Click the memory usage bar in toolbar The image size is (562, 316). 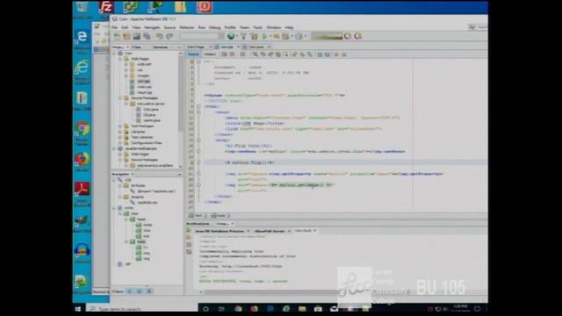pyautogui.click(x=327, y=36)
